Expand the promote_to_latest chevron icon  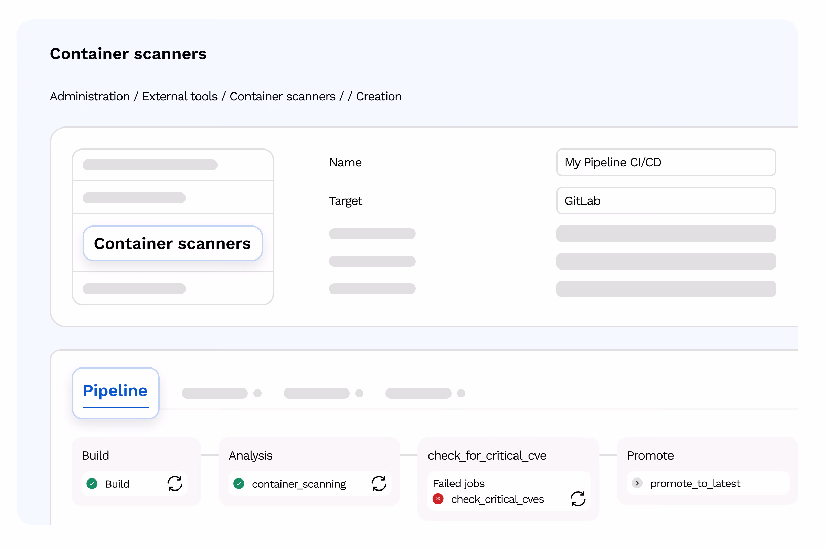coord(637,483)
